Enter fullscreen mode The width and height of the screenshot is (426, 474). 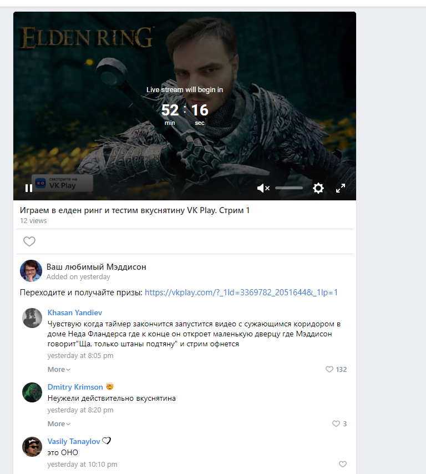[x=341, y=188]
